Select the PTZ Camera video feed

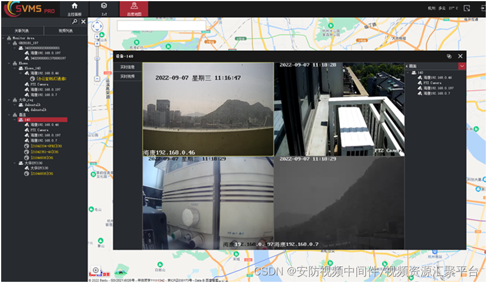(x=339, y=109)
